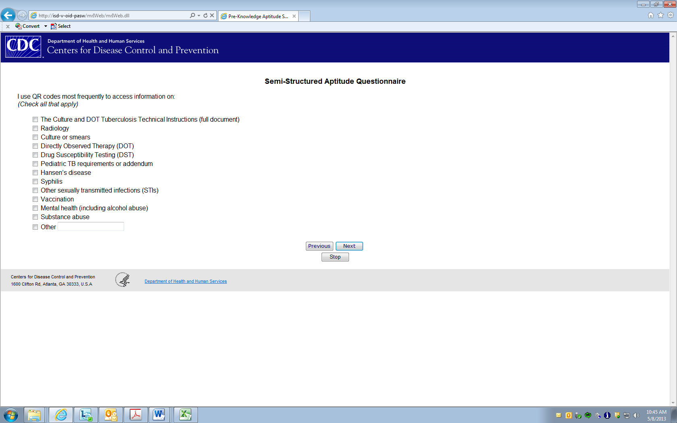677x423 pixels.
Task: Open Microsoft Lync from the taskbar
Action: click(x=86, y=415)
